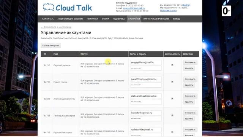Screen dimensions: 243x137
Task: Click the name Павел Носов
Action: coord(60,82)
